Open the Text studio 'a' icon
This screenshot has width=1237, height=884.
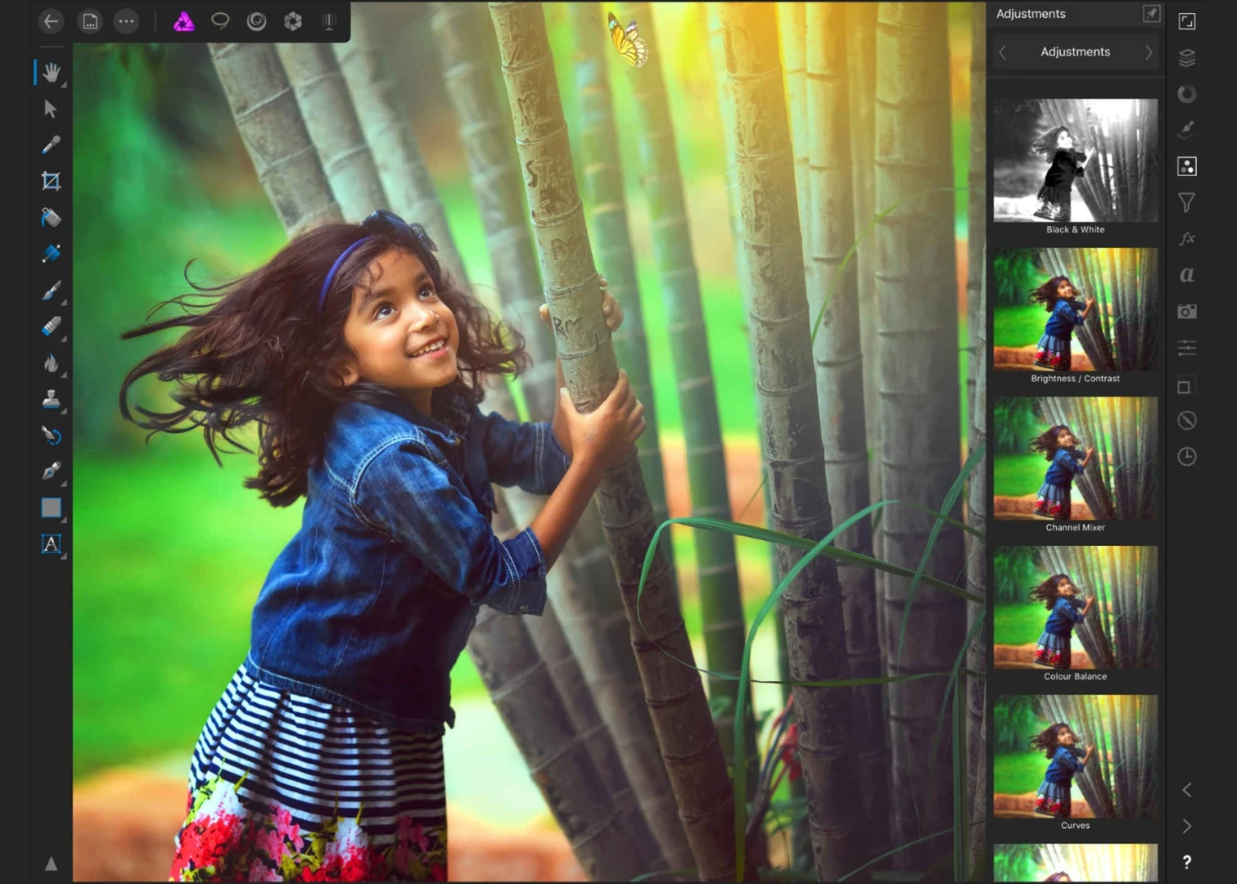1187,275
